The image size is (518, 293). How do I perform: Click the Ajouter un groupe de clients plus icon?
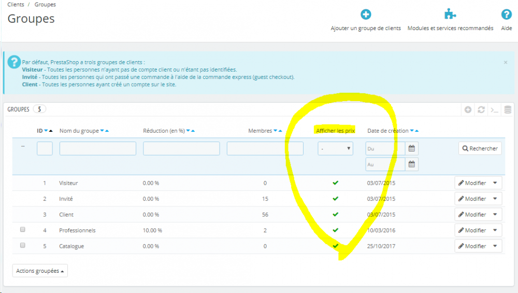pos(366,15)
